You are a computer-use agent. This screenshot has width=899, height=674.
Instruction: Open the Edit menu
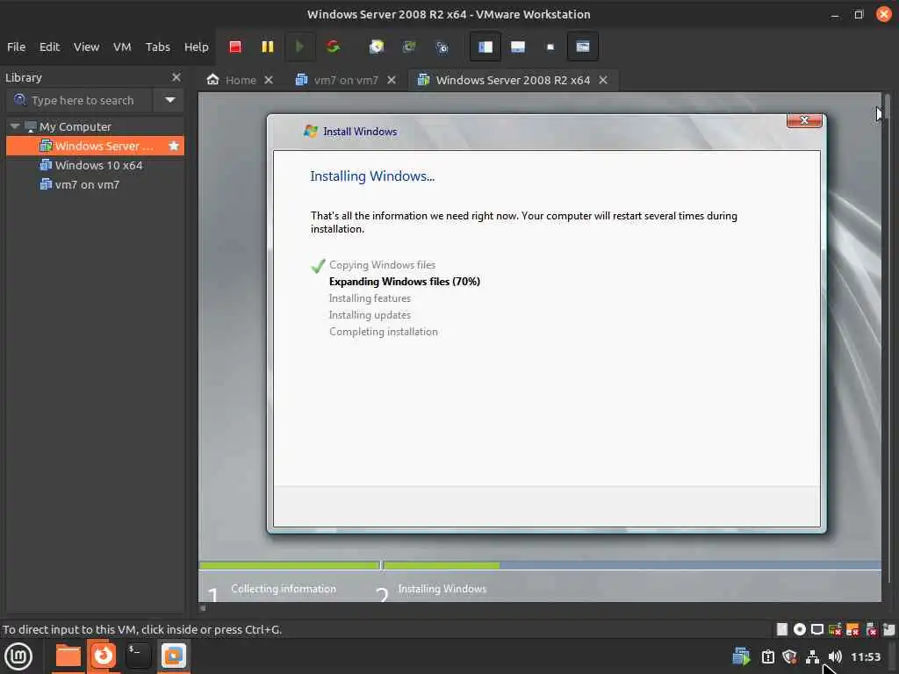pyautogui.click(x=49, y=47)
